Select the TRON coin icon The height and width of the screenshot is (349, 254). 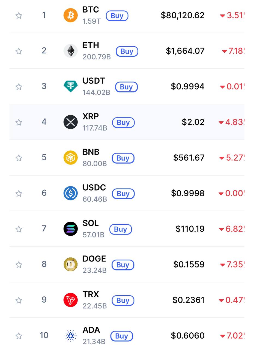coord(70,300)
